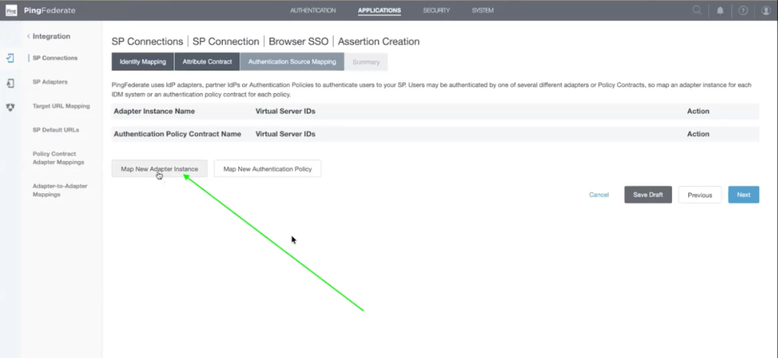Click the Next button
The image size is (778, 358).
[743, 195]
